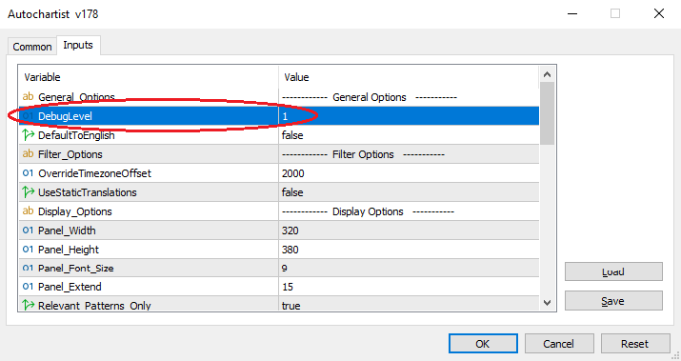Select the UseStaticTranslations variable name
681x361 pixels.
pyautogui.click(x=88, y=192)
